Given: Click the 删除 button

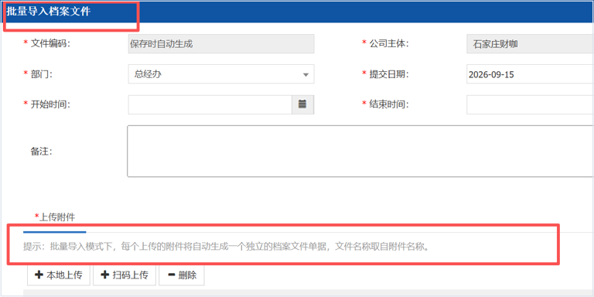Looking at the screenshot, I should click(182, 275).
